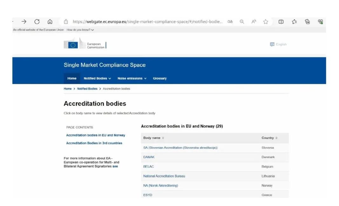Jump to Accreditation Bodies in 3rd countries
The image size is (339, 206).
click(94, 143)
